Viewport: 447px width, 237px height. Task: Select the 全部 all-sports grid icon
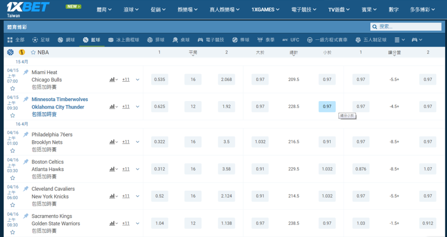tap(10, 40)
